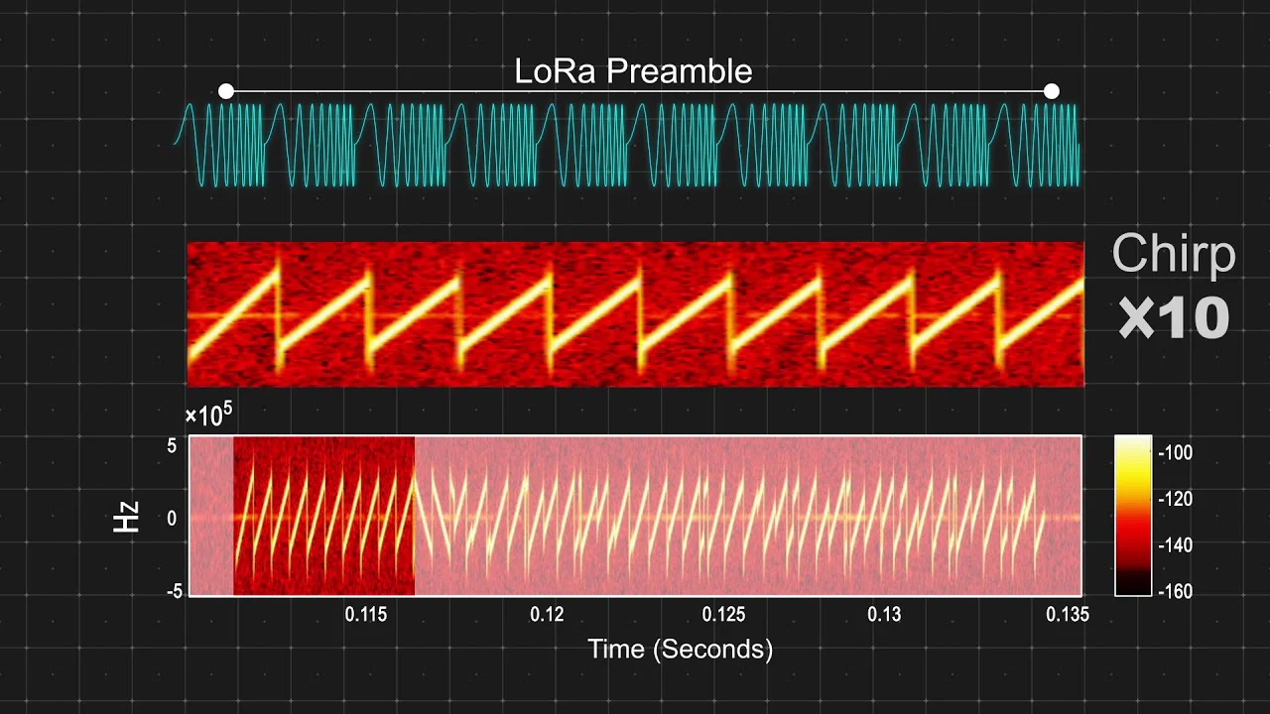Click the cyan chirp waveform
This screenshot has width=1270, height=714.
pos(628,145)
